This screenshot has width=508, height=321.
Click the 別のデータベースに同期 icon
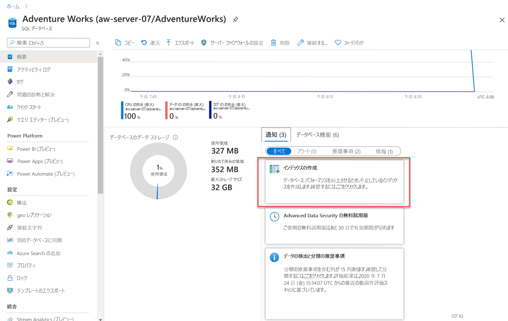coord(10,240)
